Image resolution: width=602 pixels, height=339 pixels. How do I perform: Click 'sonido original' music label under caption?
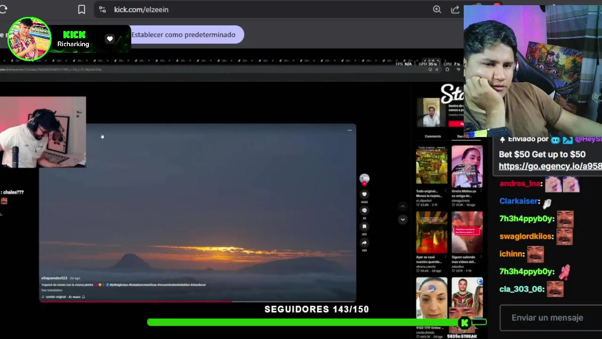click(x=63, y=297)
